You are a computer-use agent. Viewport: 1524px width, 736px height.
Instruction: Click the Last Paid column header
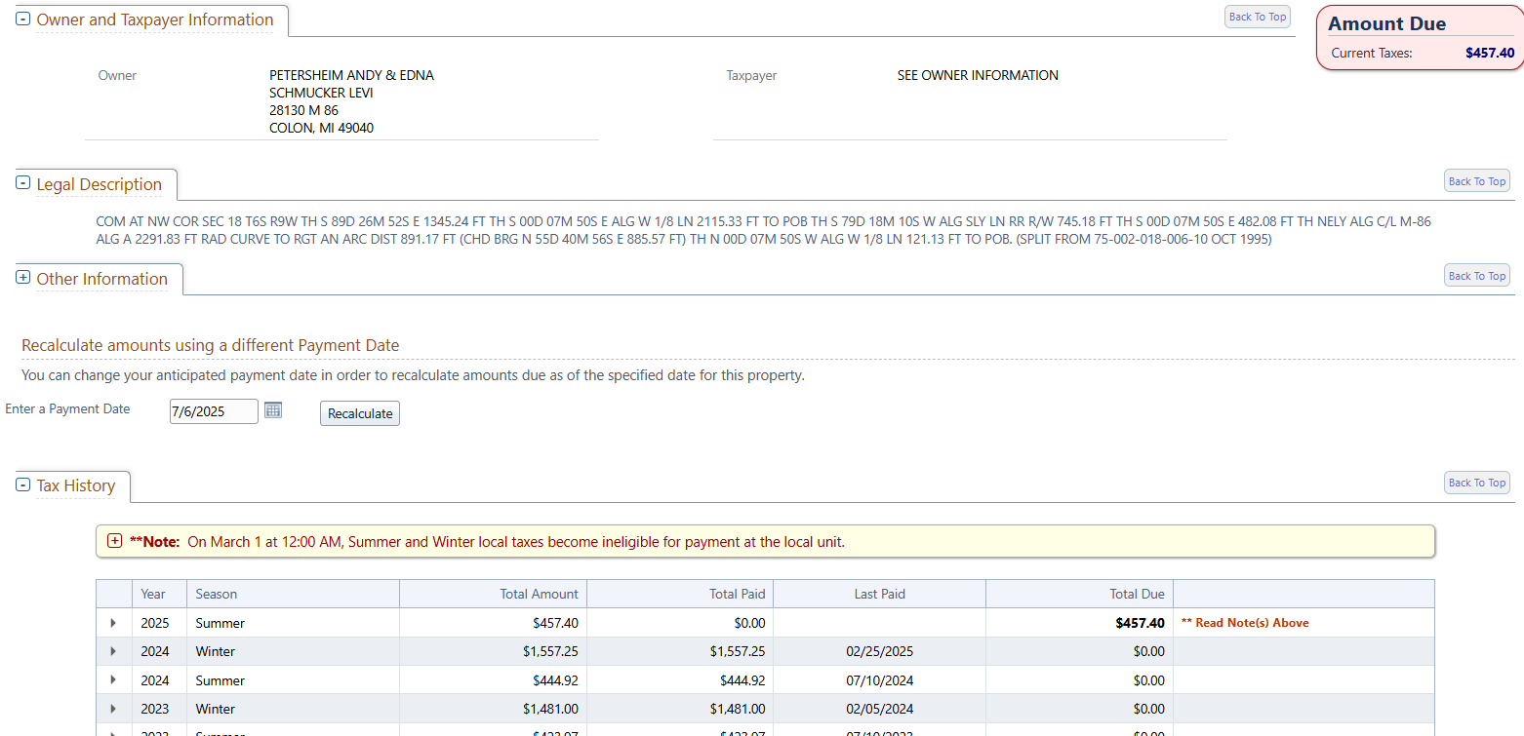click(x=879, y=594)
